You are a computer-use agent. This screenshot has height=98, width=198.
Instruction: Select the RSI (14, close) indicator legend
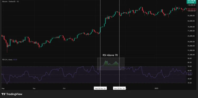(7, 60)
